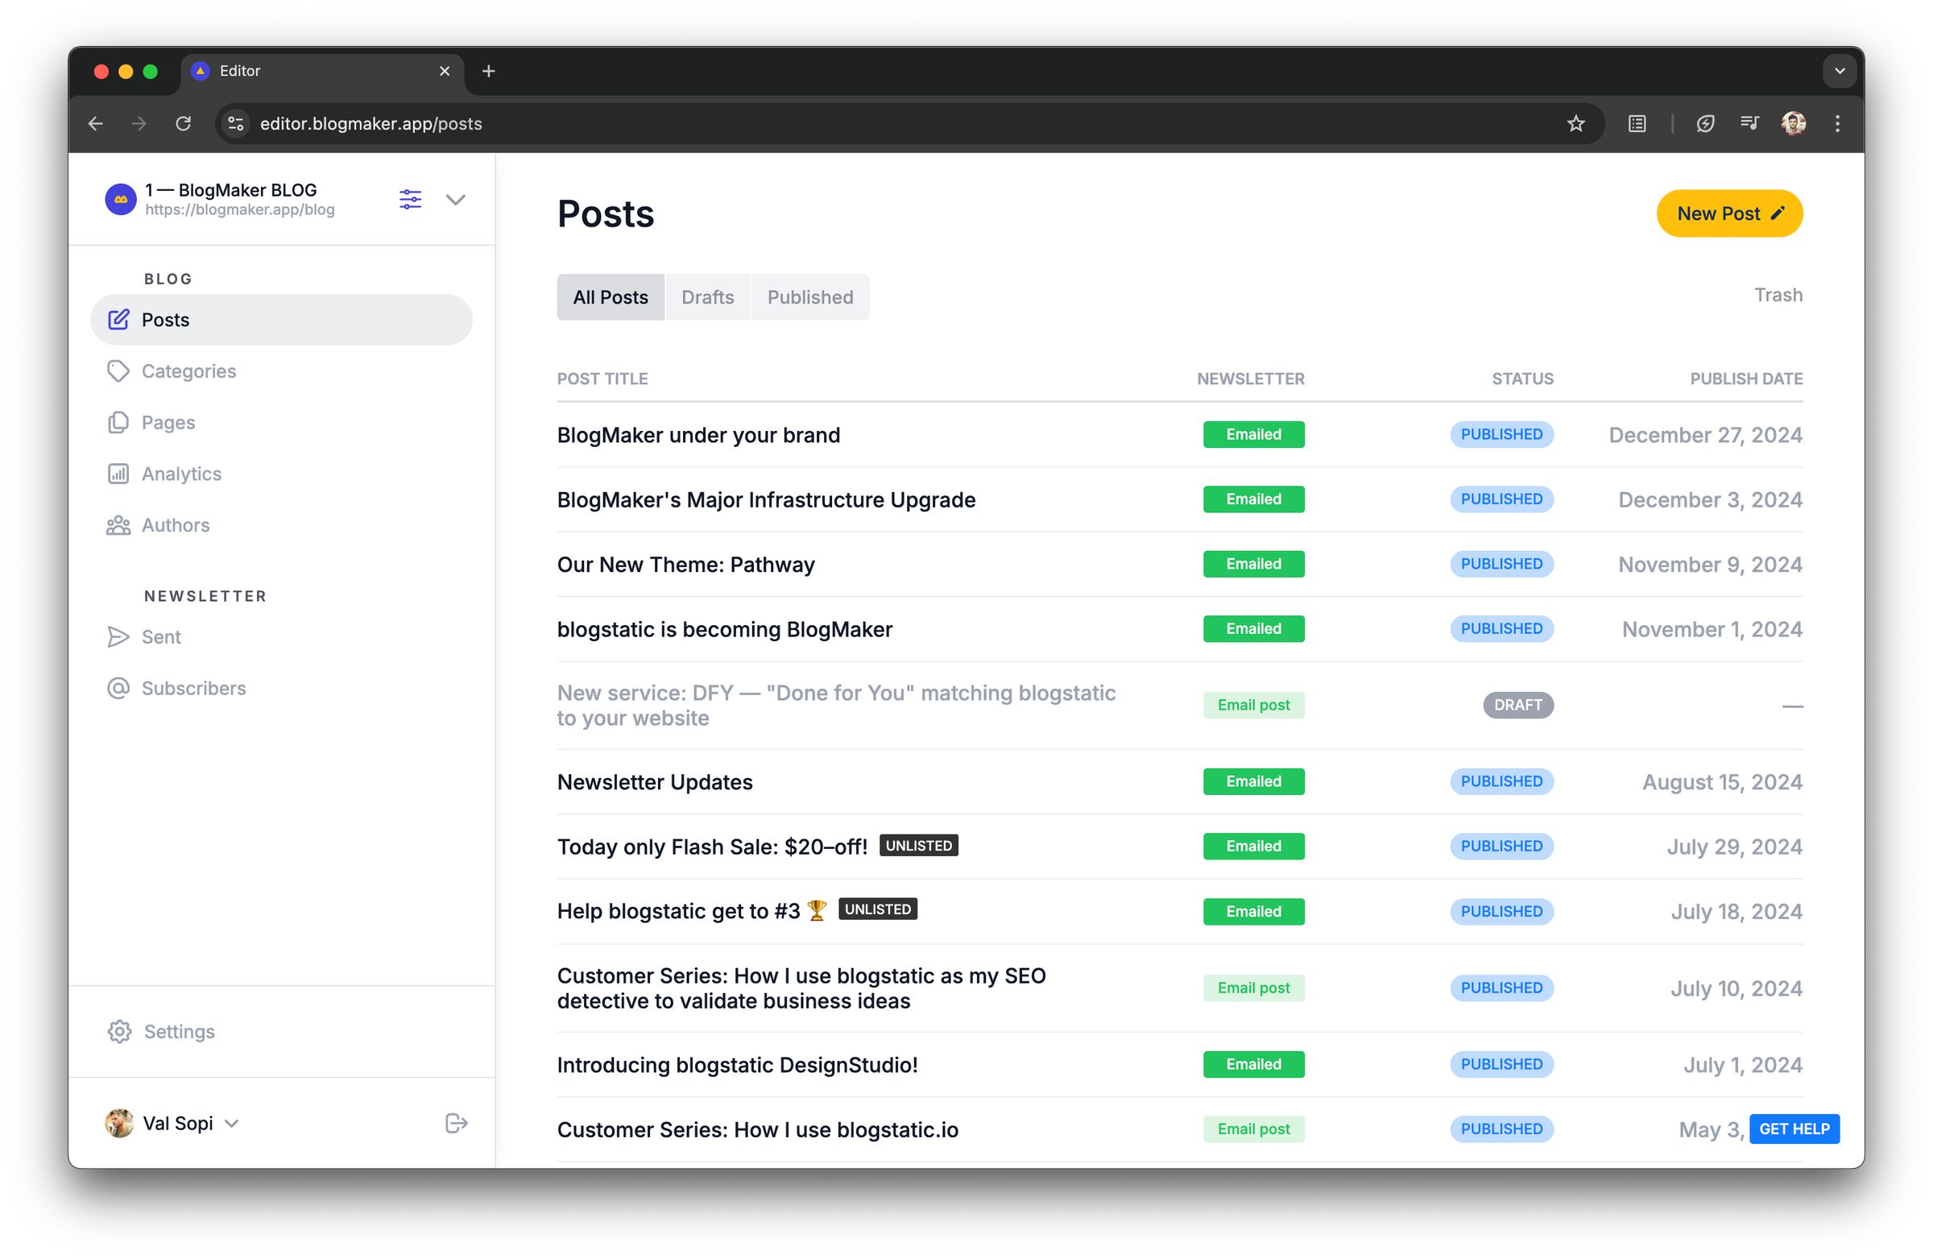The height and width of the screenshot is (1259, 1933).
Task: Open the post 'Newsletter Updates'
Action: coord(655,781)
